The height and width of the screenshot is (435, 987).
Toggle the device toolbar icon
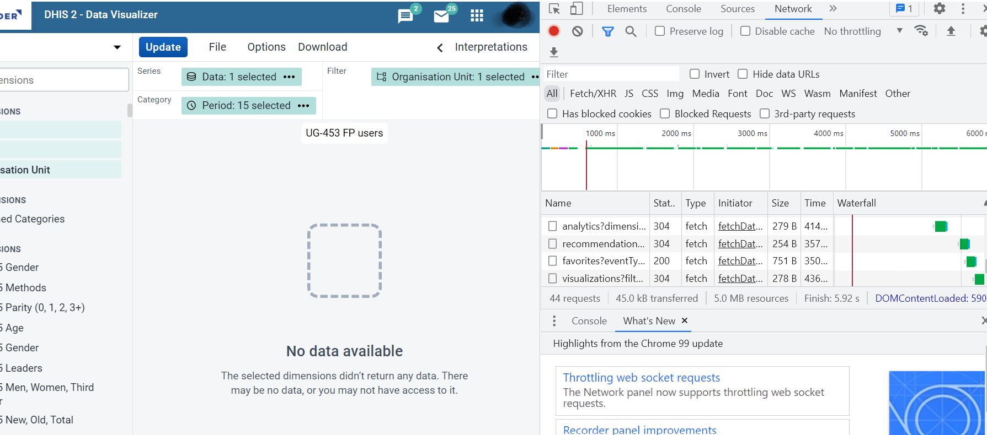(576, 9)
